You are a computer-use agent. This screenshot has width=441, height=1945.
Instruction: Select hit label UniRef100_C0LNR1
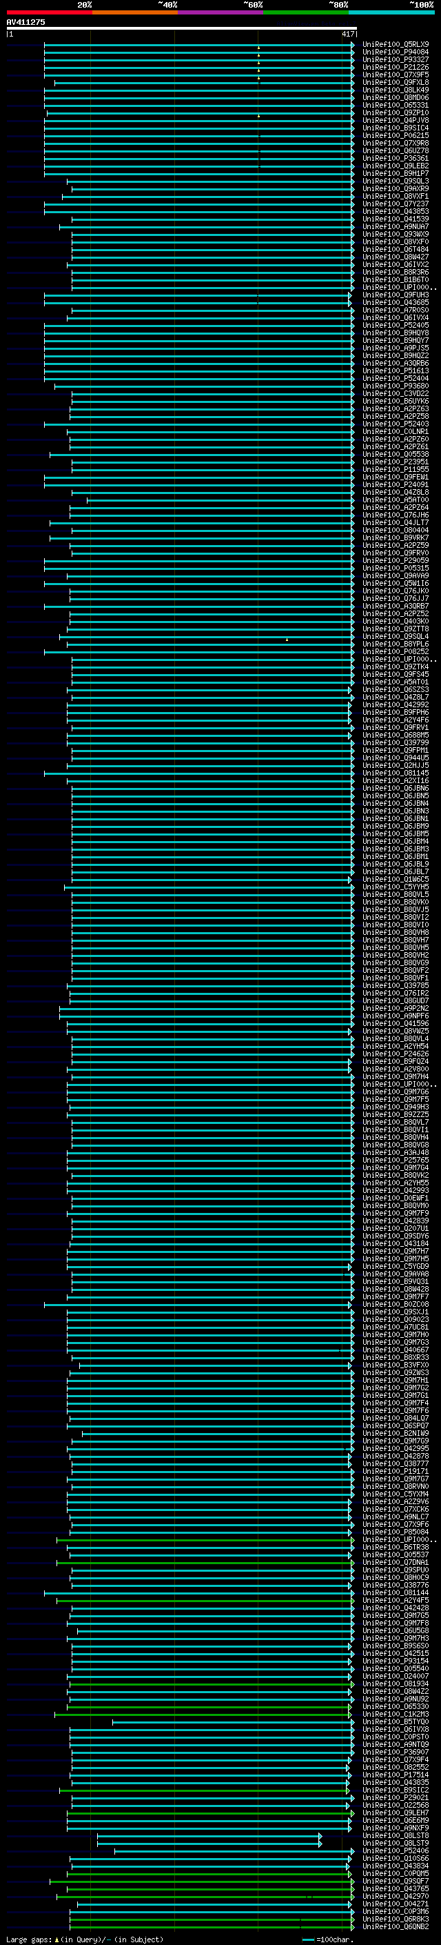click(396, 432)
